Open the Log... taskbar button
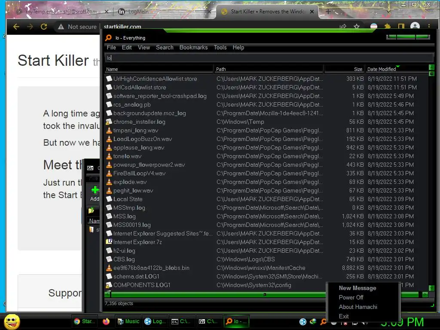The height and width of the screenshot is (330, 440). 155,321
